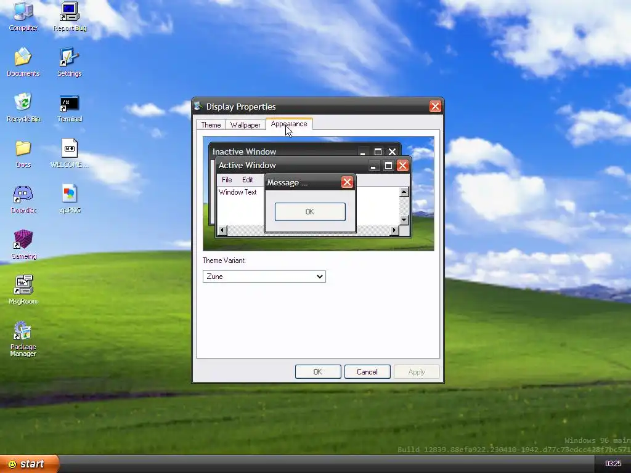The width and height of the screenshot is (631, 473).
Task: Launch the MsgRoom shortcut
Action: 23,289
